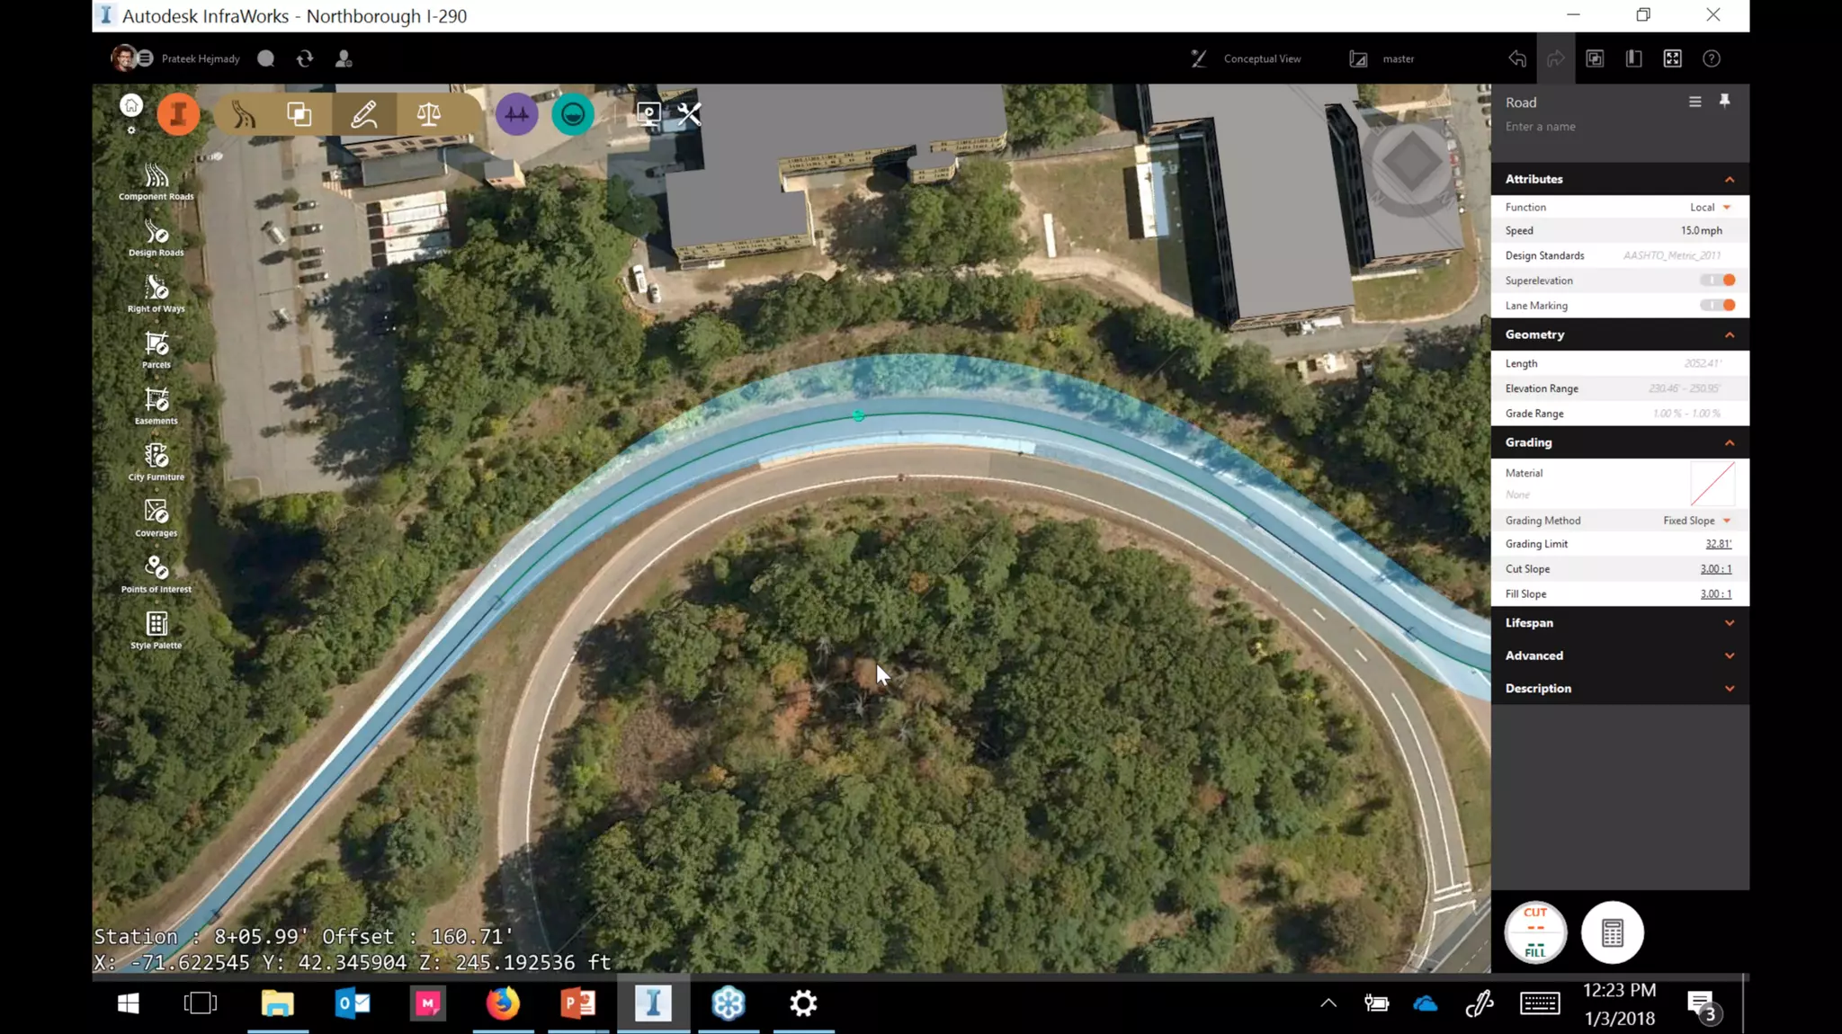Open the Function Local dropdown
1842x1034 pixels.
coord(1710,207)
